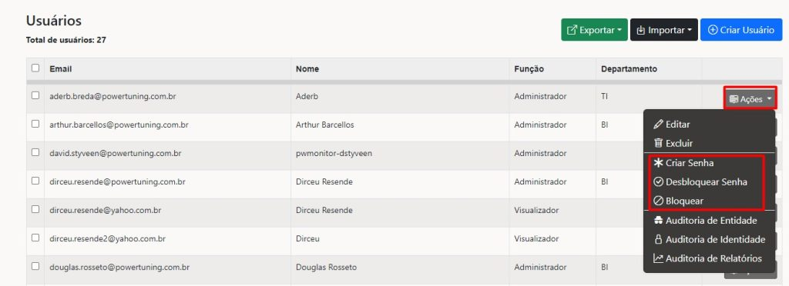
Task: Click the ban icon beside Bloquear
Action: pos(658,201)
